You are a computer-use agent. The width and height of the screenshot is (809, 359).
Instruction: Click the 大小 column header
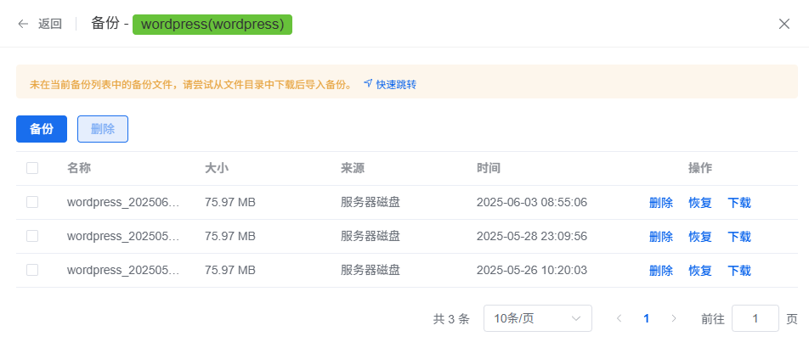(217, 168)
